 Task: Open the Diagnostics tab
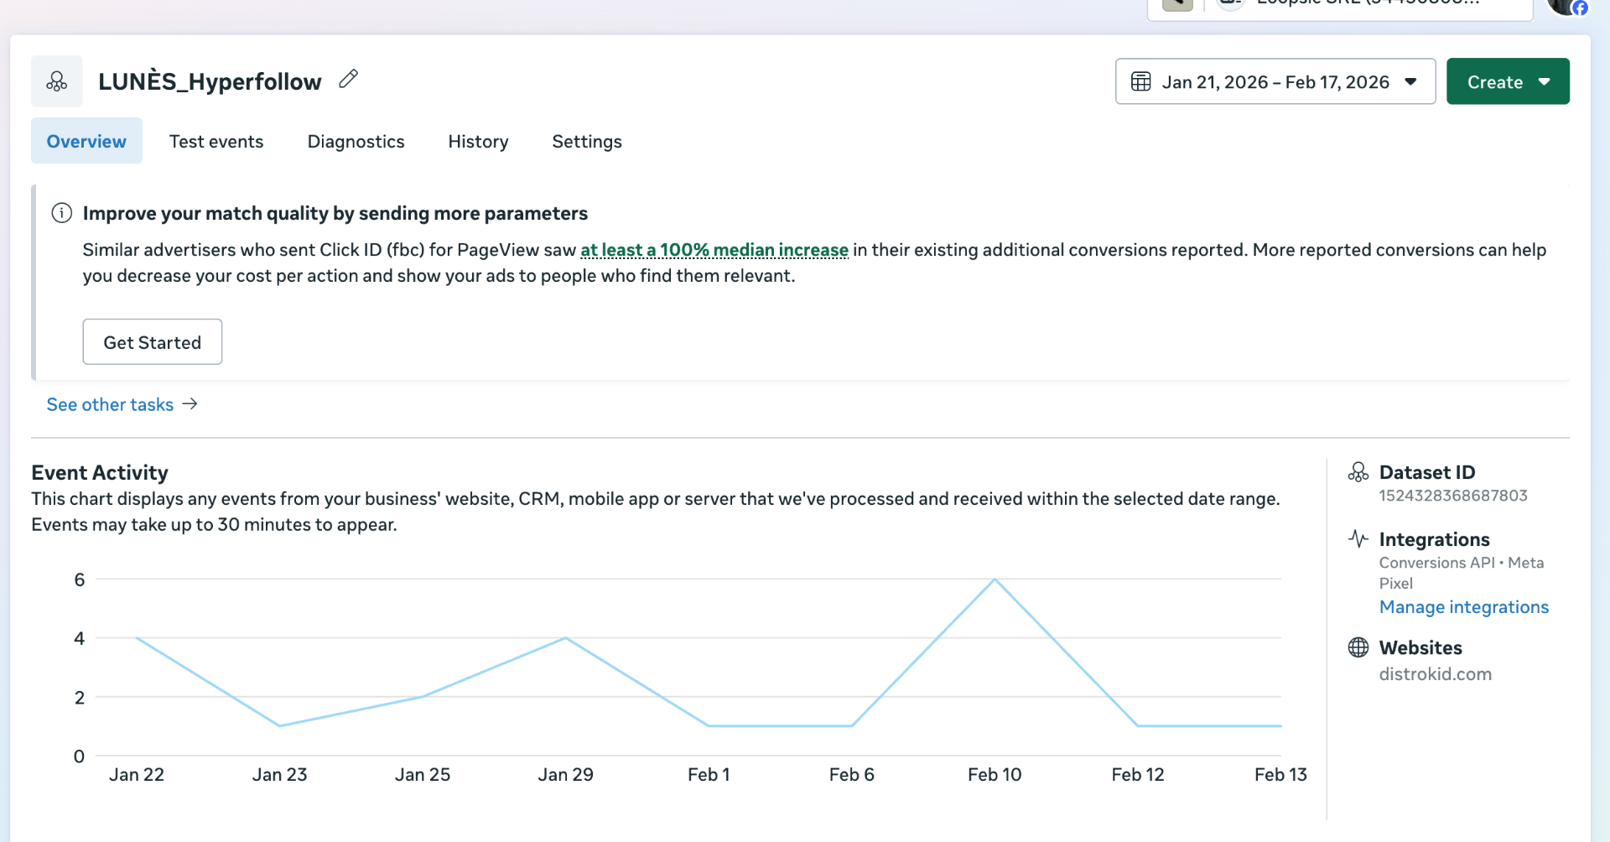356,141
